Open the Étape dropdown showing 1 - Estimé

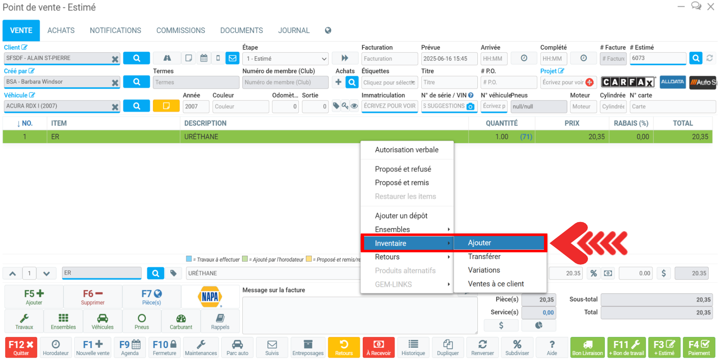click(285, 59)
